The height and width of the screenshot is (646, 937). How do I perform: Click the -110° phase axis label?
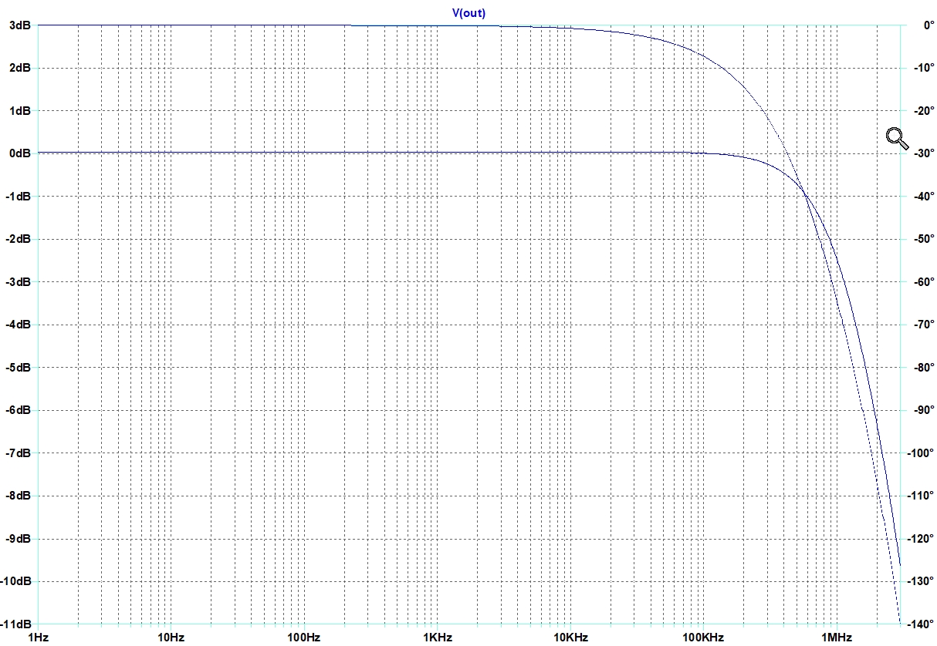click(922, 495)
